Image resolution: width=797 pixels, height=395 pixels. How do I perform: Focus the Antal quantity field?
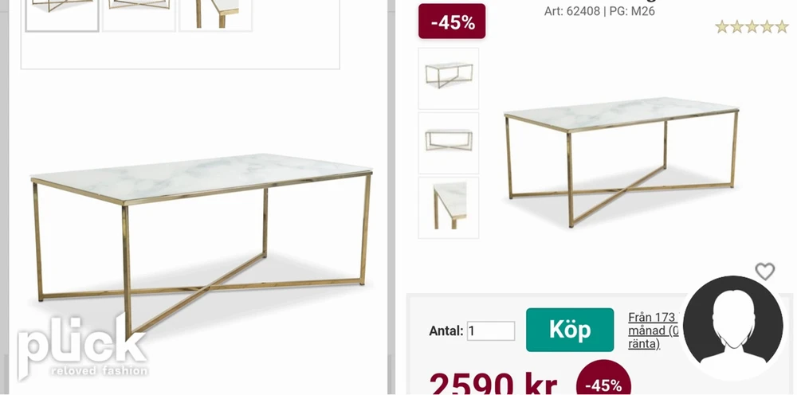click(491, 331)
